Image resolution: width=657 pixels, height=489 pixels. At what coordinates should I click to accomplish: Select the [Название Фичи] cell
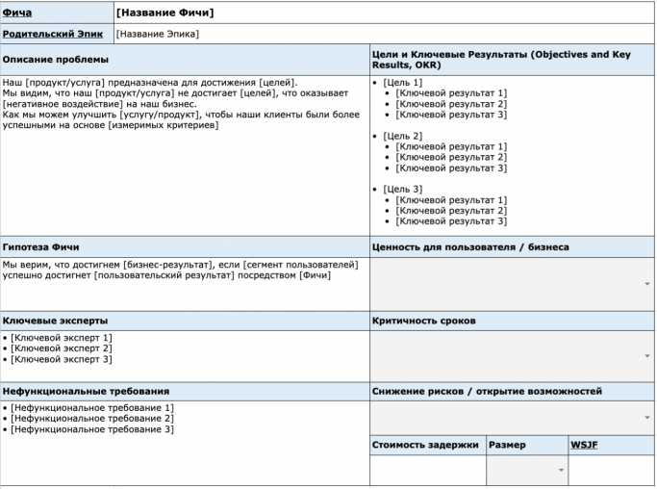click(x=384, y=13)
